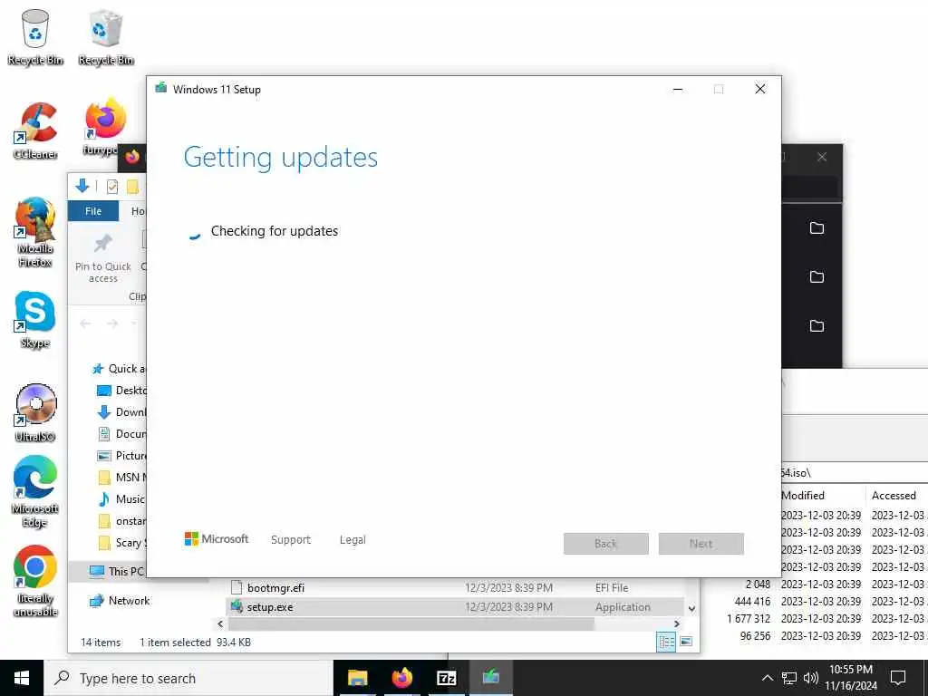Click Pin to Quick access in Explorer ribbon
Image resolution: width=928 pixels, height=696 pixels.
coord(103,258)
